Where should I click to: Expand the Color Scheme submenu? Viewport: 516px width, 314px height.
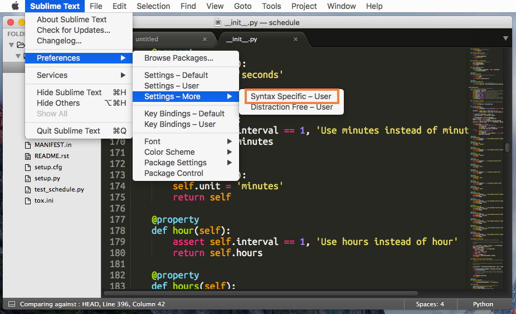tap(186, 152)
